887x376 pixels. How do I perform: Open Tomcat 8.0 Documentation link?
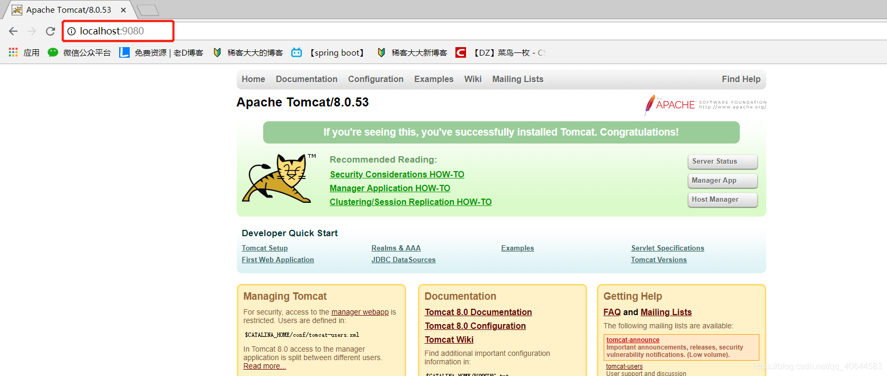pos(478,312)
